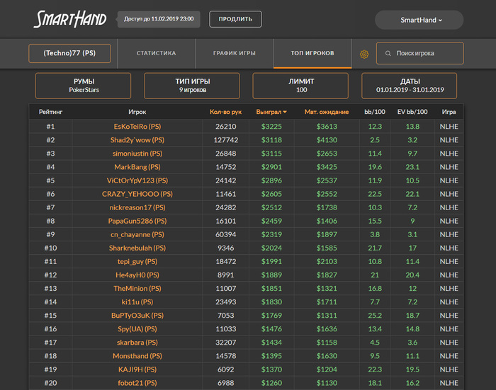Click the $3225 winnings cell
496x390 pixels.
271,127
